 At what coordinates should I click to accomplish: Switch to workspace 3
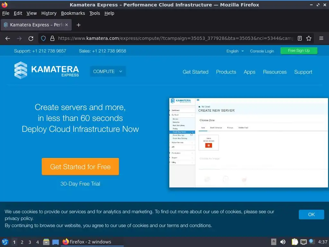pos(30,242)
